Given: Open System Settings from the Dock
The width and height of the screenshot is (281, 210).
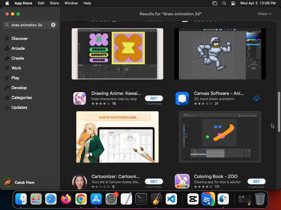Looking at the screenshot, I should [111, 199].
